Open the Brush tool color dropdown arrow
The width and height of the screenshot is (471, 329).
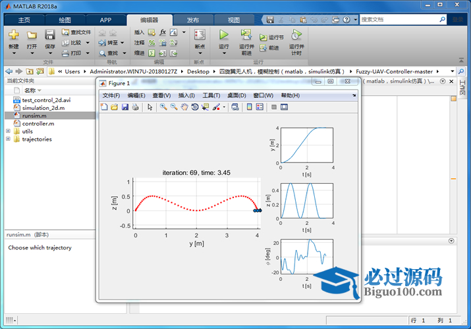click(224, 107)
